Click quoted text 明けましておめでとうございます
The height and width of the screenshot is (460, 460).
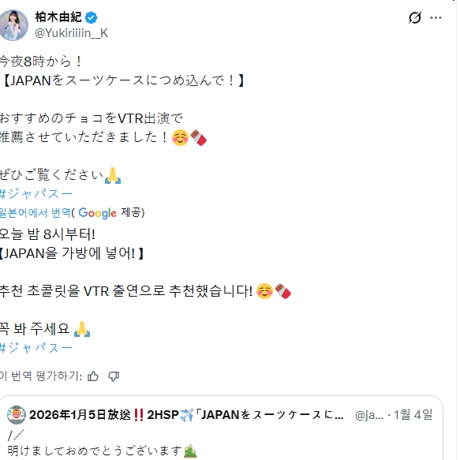coord(95,451)
